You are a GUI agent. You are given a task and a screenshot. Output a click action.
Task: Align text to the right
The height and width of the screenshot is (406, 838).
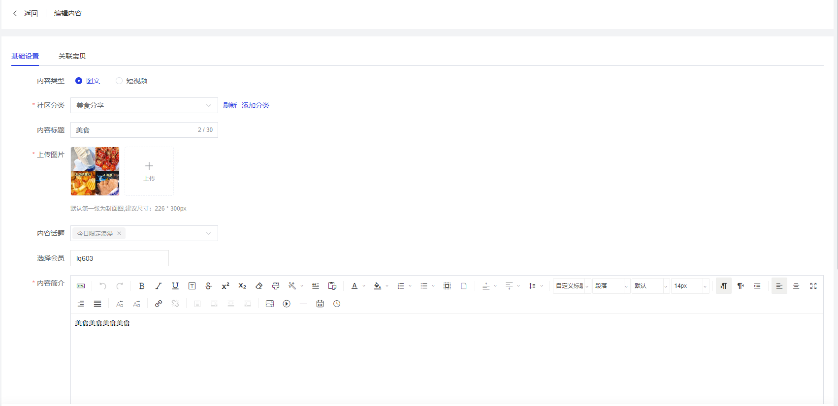81,304
